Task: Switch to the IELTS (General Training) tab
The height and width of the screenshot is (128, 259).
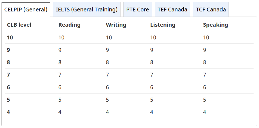Action: pos(87,10)
